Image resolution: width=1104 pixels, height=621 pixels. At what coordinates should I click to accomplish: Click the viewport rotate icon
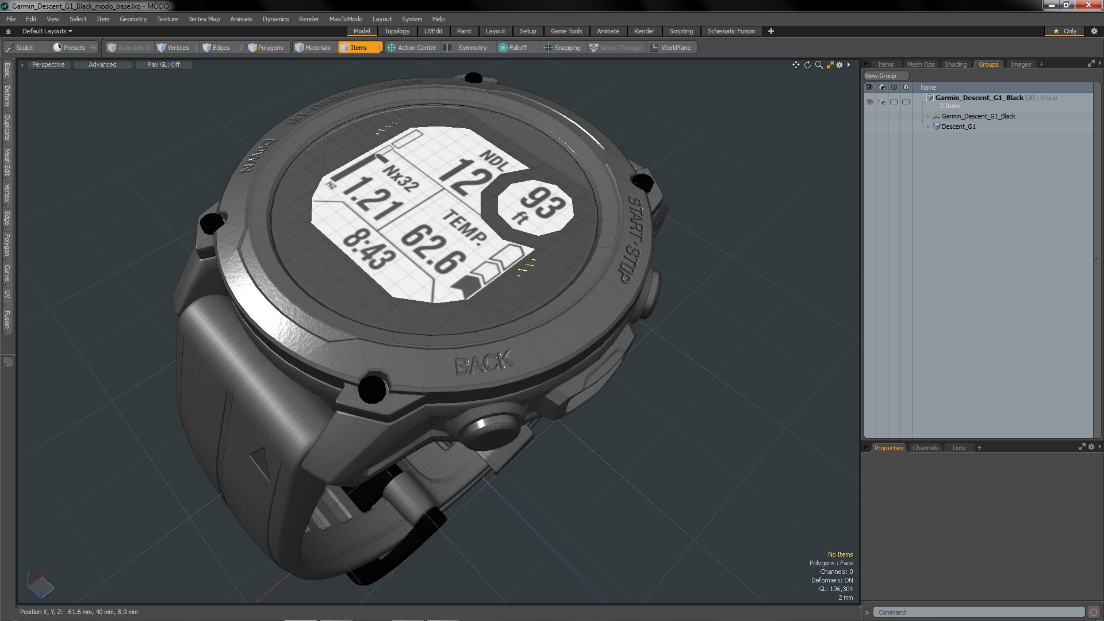[x=807, y=65]
